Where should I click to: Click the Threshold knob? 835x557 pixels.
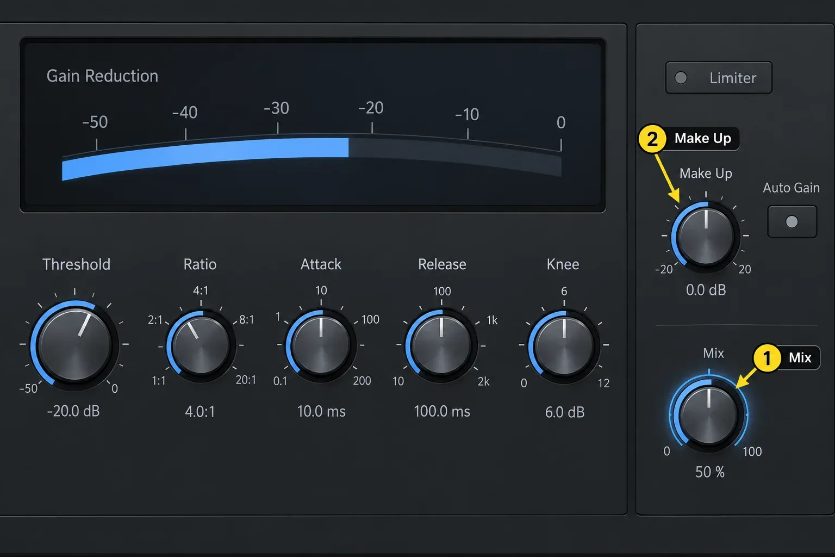coord(74,344)
